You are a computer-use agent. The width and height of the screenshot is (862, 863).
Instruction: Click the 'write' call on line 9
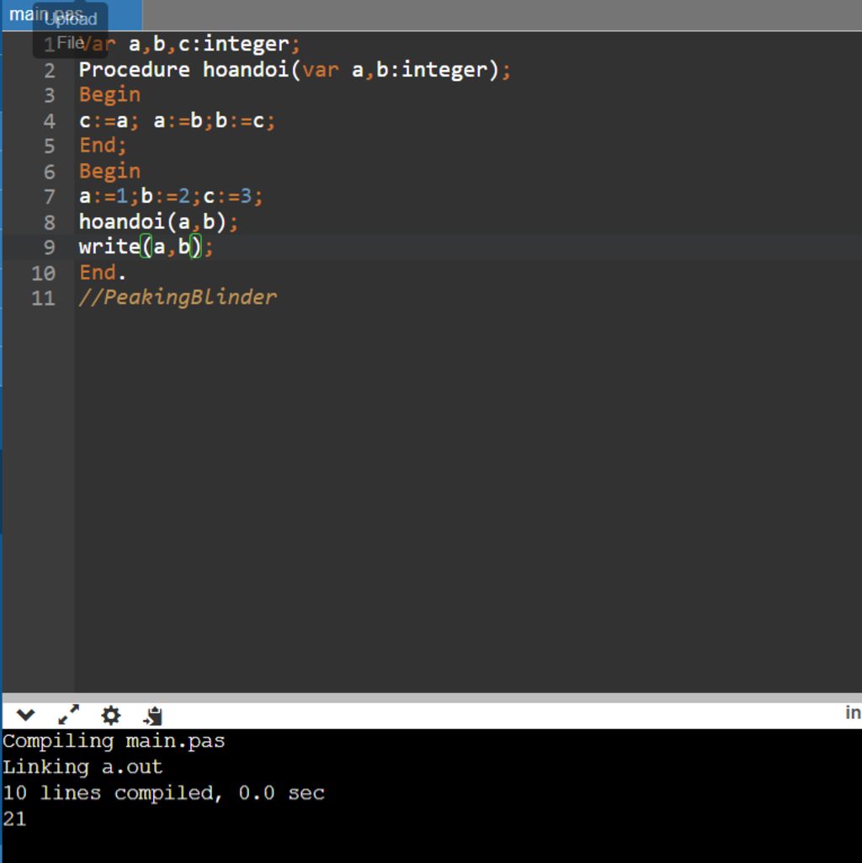[x=109, y=248]
